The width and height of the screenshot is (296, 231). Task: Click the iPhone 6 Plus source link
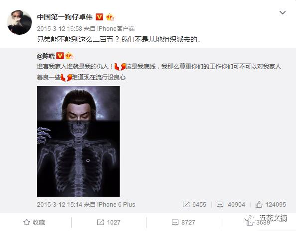[x=116, y=205]
